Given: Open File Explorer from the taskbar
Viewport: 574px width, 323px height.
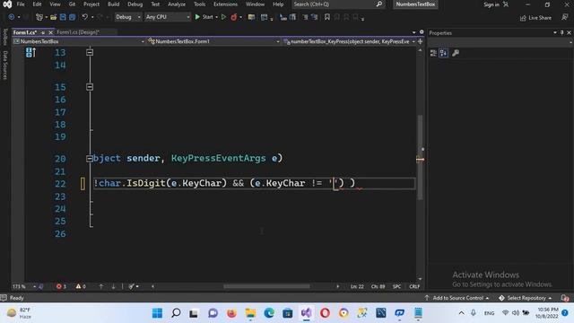Looking at the screenshot, I should point(250,313).
